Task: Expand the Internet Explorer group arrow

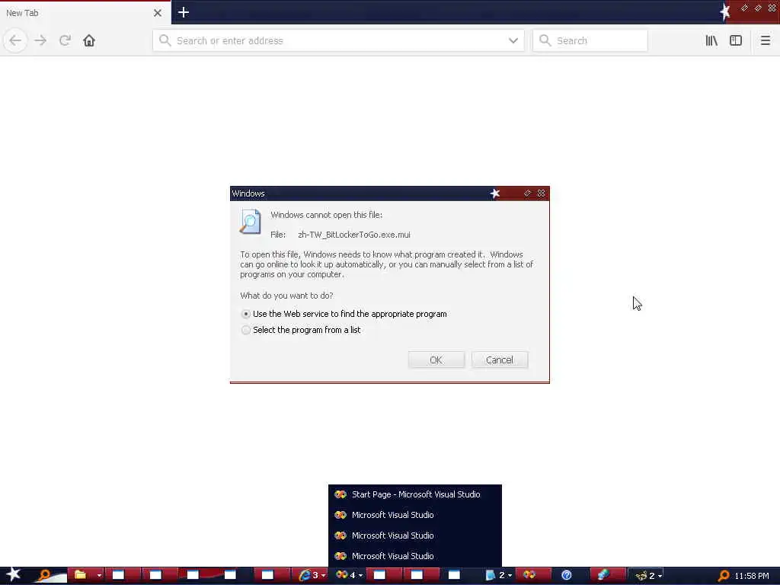Action: pyautogui.click(x=323, y=576)
